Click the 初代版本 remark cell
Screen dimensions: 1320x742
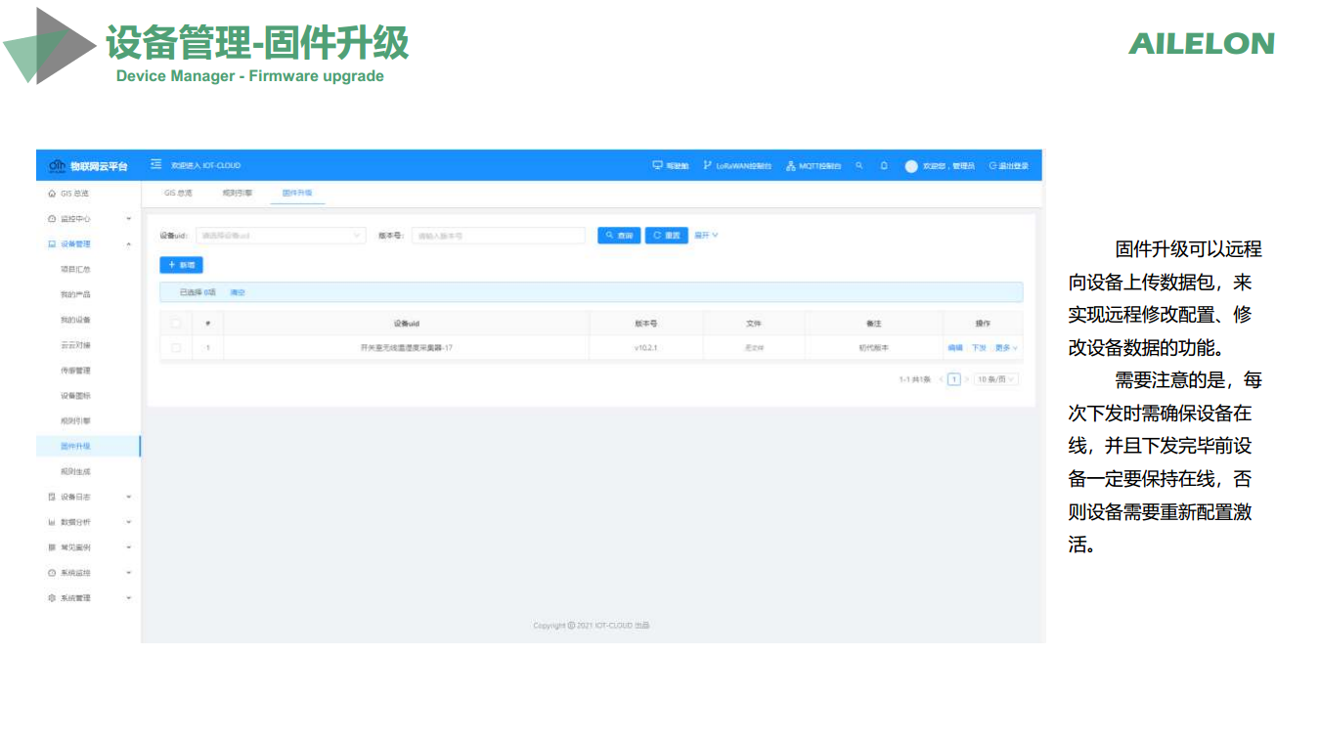pyautogui.click(x=874, y=348)
